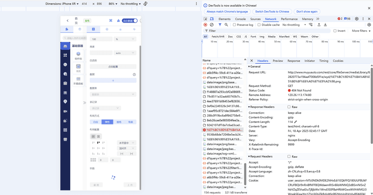Click the rotate icon in device toolbar
This screenshot has height=195, width=373.
145,3
